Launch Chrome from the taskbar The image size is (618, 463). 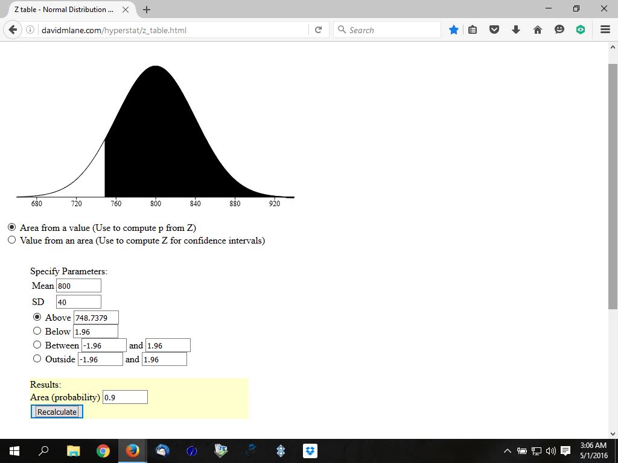[103, 451]
